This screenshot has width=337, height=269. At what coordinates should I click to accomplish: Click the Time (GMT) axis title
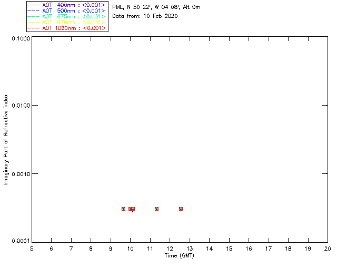point(179,255)
